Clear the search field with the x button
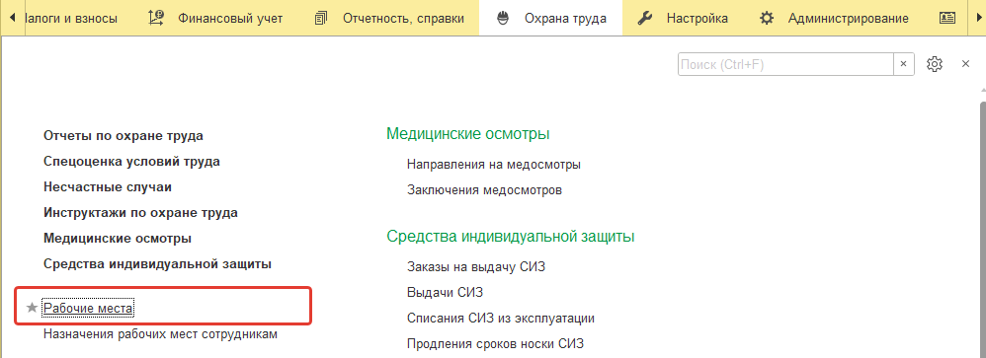Screen dimensions: 986x358 coord(904,63)
